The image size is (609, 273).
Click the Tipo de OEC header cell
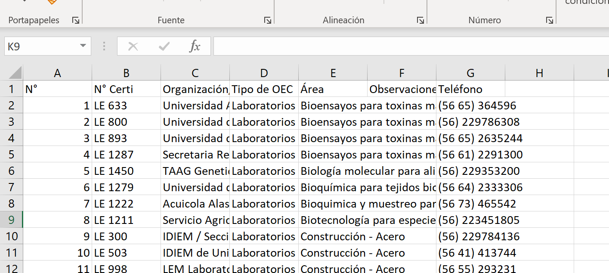coord(264,89)
